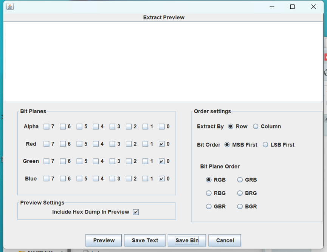Check the Alpha bit 5 checkbox
The height and width of the screenshot is (252, 327).
[79, 127]
